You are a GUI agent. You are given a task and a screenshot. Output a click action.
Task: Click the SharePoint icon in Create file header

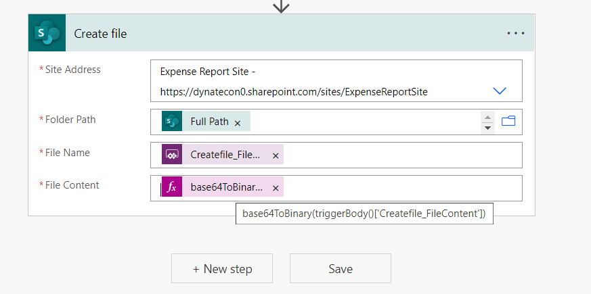[47, 33]
